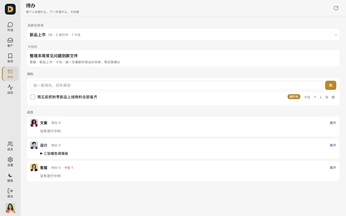Go to the 客户 inbox section
The width and height of the screenshot is (346, 216).
tap(10, 42)
